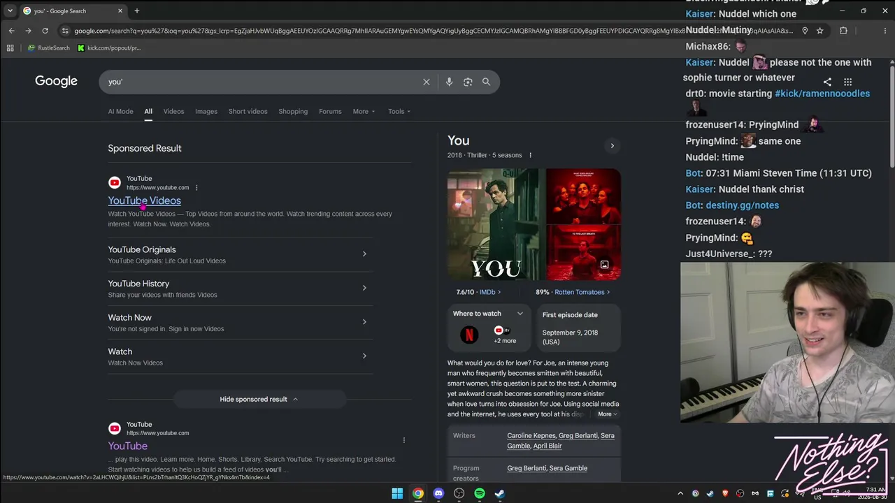
Task: Open the RustleSearch bookmark
Action: pyautogui.click(x=49, y=48)
